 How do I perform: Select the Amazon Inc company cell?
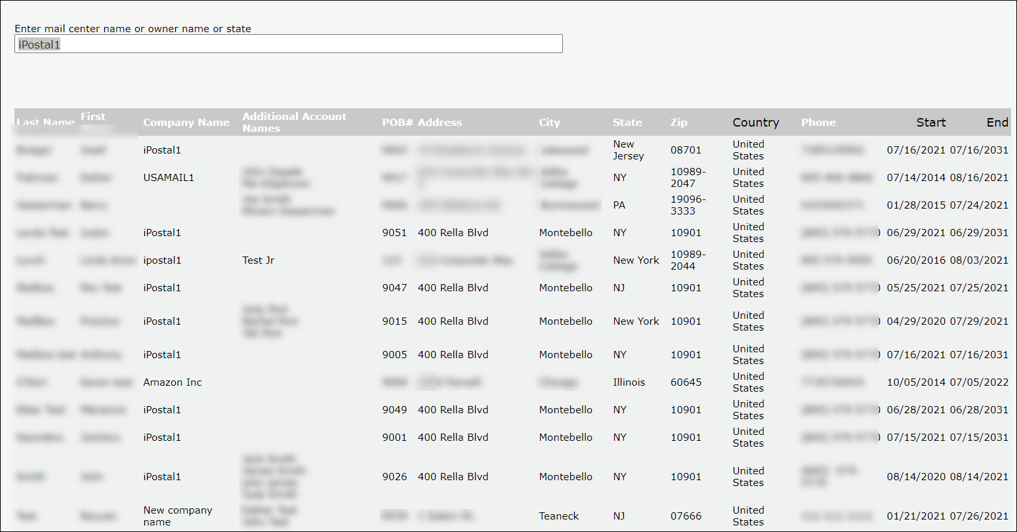click(x=173, y=382)
